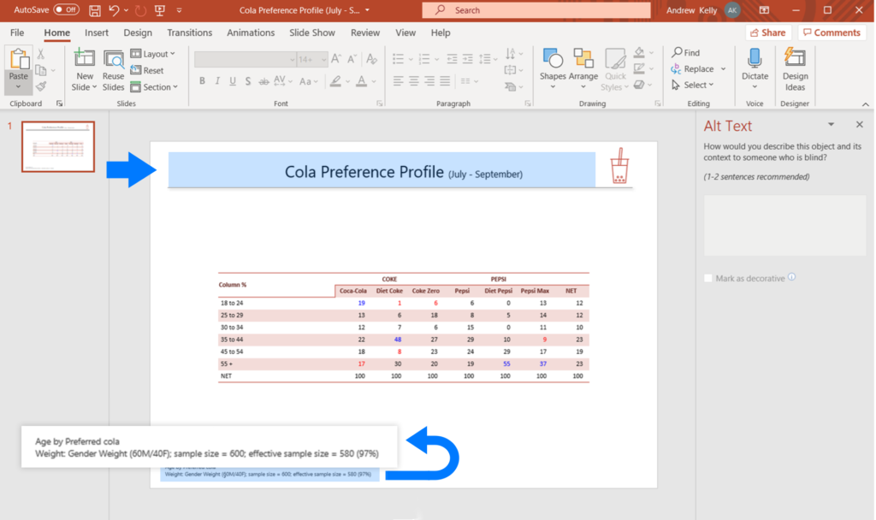Viewport: 876px width, 520px height.
Task: Open the Review ribbon tab
Action: point(364,32)
